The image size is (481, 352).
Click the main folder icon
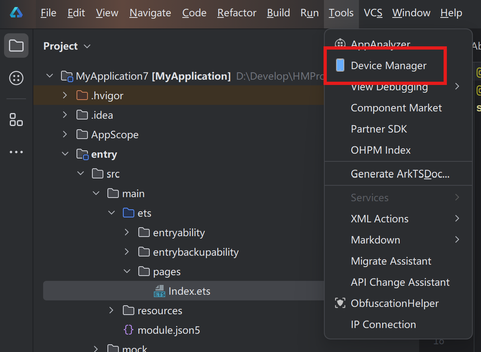tap(113, 193)
